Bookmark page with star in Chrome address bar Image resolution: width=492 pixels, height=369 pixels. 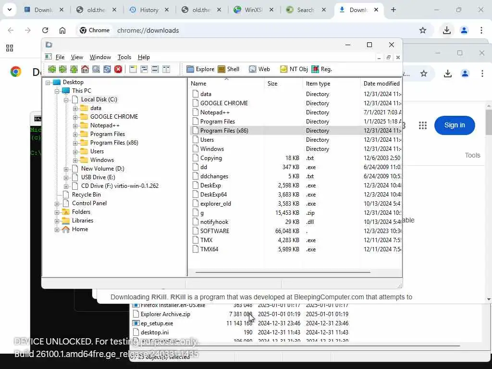tap(423, 30)
